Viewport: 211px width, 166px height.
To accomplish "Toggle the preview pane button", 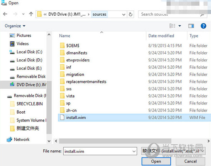I will pos(191,26).
